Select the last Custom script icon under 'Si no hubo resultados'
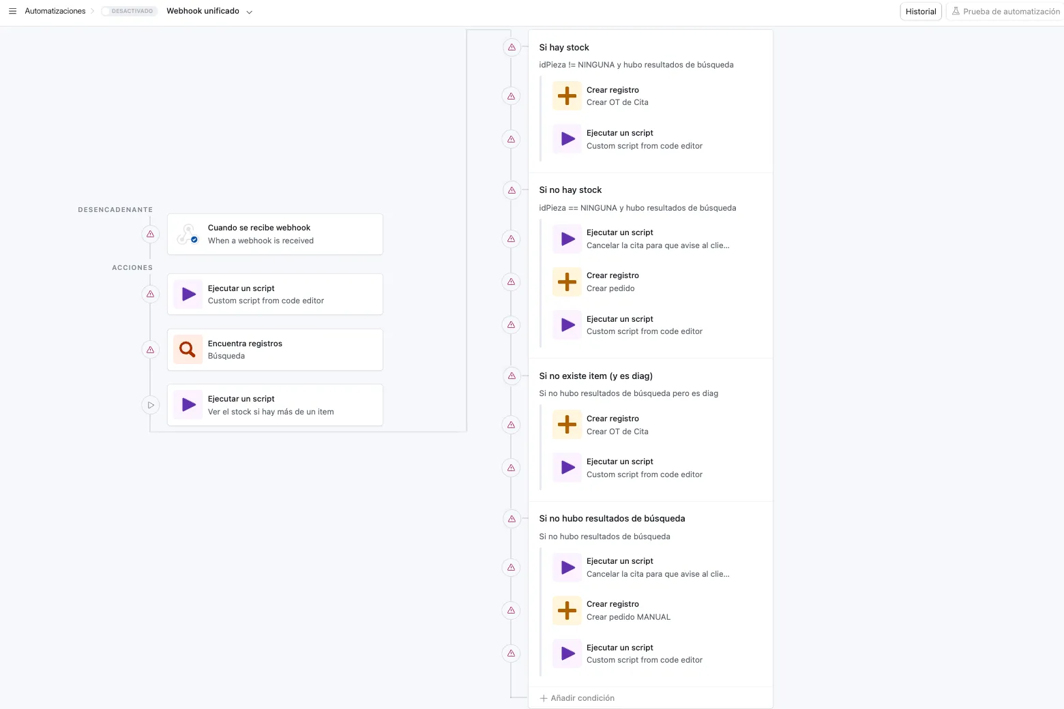This screenshot has width=1064, height=709. click(x=566, y=653)
